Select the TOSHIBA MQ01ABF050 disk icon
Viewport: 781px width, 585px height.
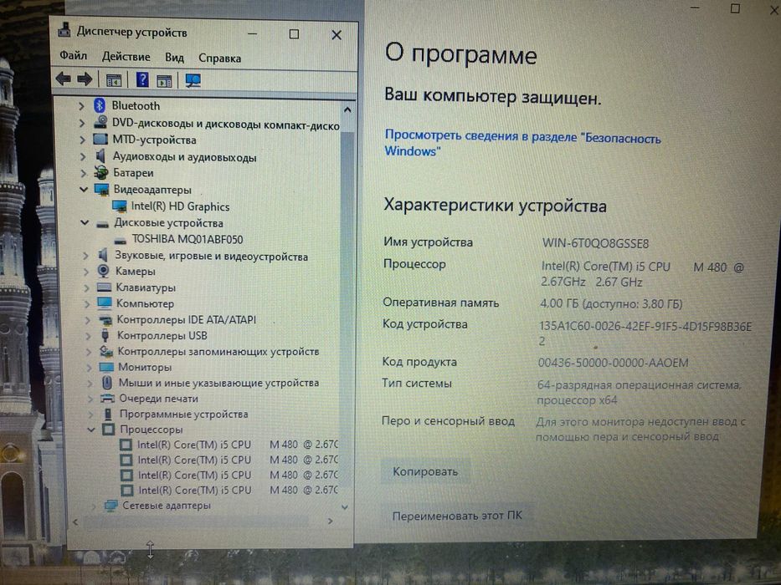(x=120, y=241)
